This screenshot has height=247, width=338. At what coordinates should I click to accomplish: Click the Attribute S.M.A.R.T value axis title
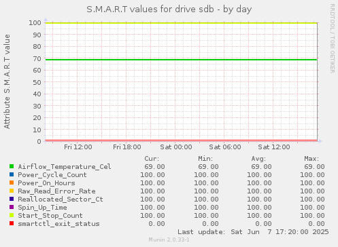(x=7, y=81)
